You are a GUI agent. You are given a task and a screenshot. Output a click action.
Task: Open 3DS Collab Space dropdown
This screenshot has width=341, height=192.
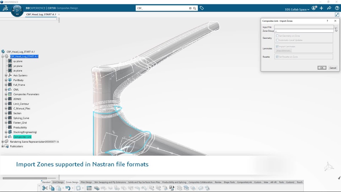point(297,9)
